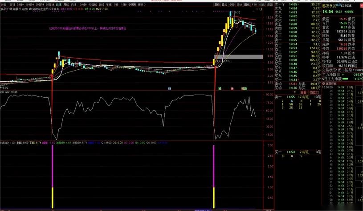
Task: Click the round icon before 突破向上主图
Action: 30,9
